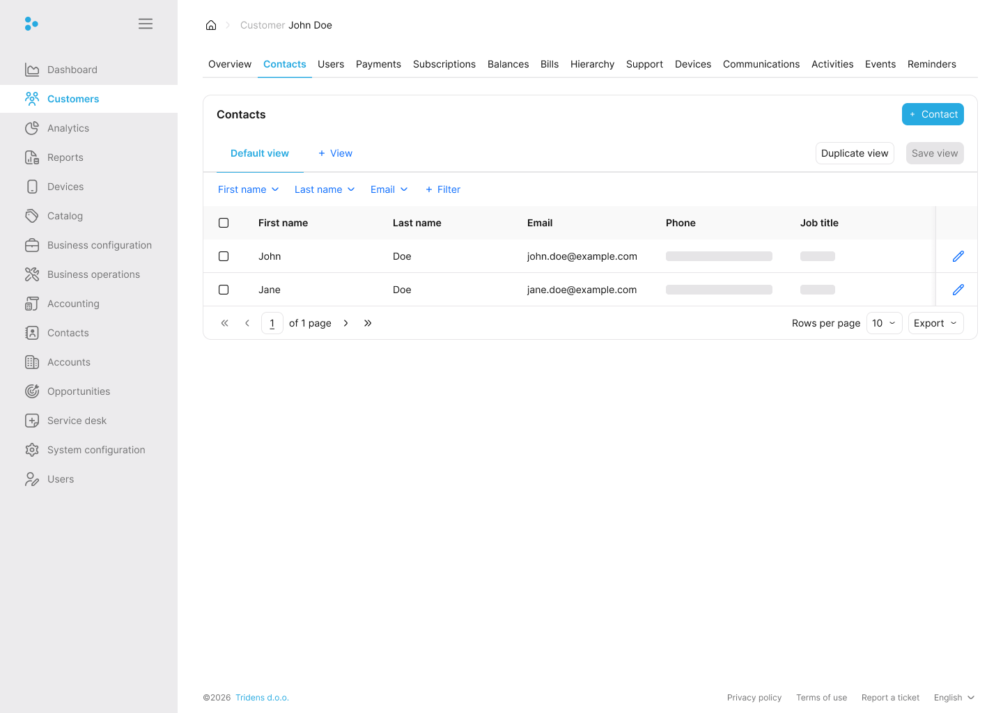This screenshot has height=713, width=1003.
Task: Click the + Contact button
Action: [x=933, y=114]
